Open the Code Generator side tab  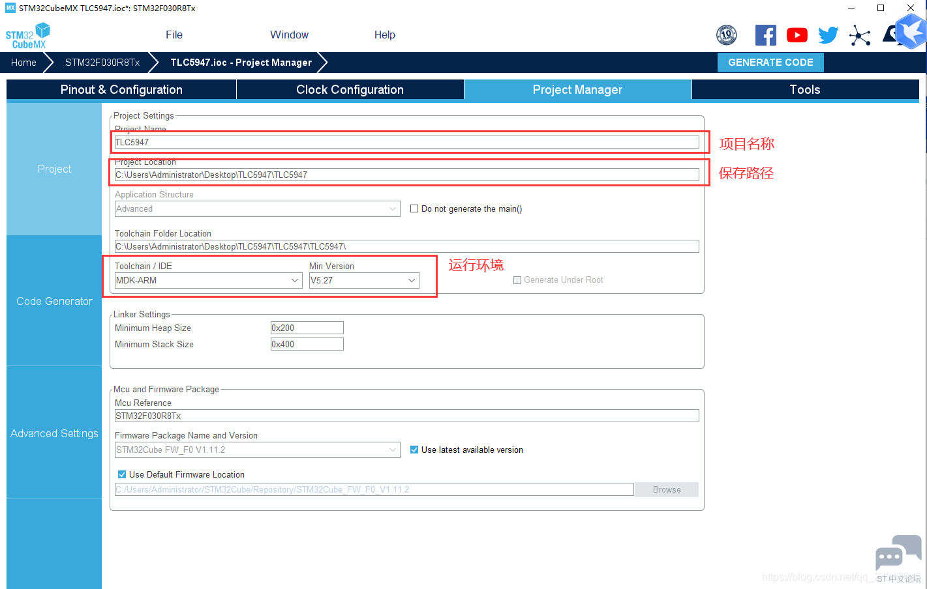pyautogui.click(x=54, y=301)
